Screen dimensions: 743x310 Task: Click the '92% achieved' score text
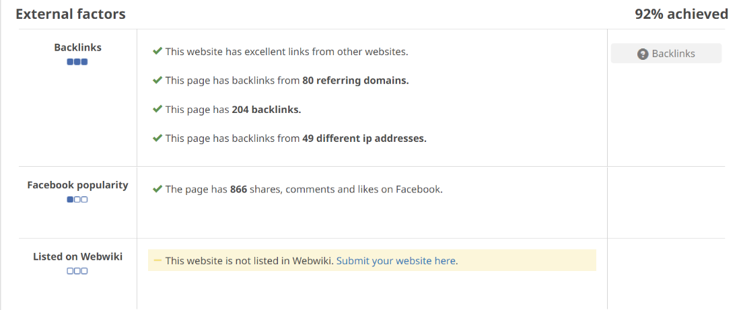click(681, 14)
